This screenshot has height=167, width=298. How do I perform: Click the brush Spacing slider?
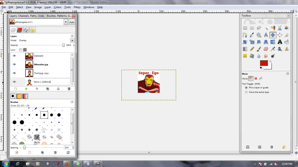(41, 148)
